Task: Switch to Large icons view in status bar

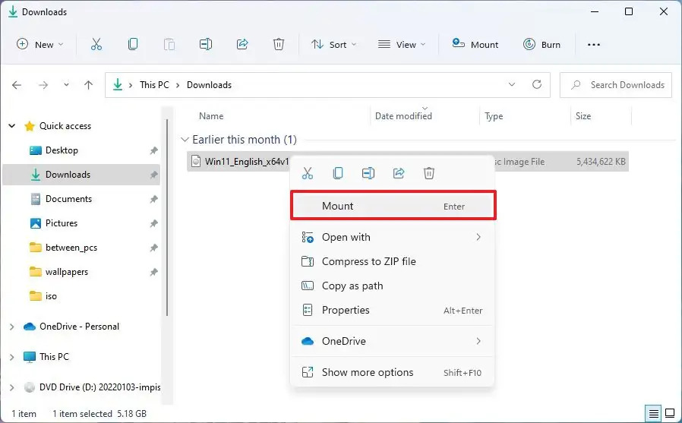Action: (x=671, y=413)
